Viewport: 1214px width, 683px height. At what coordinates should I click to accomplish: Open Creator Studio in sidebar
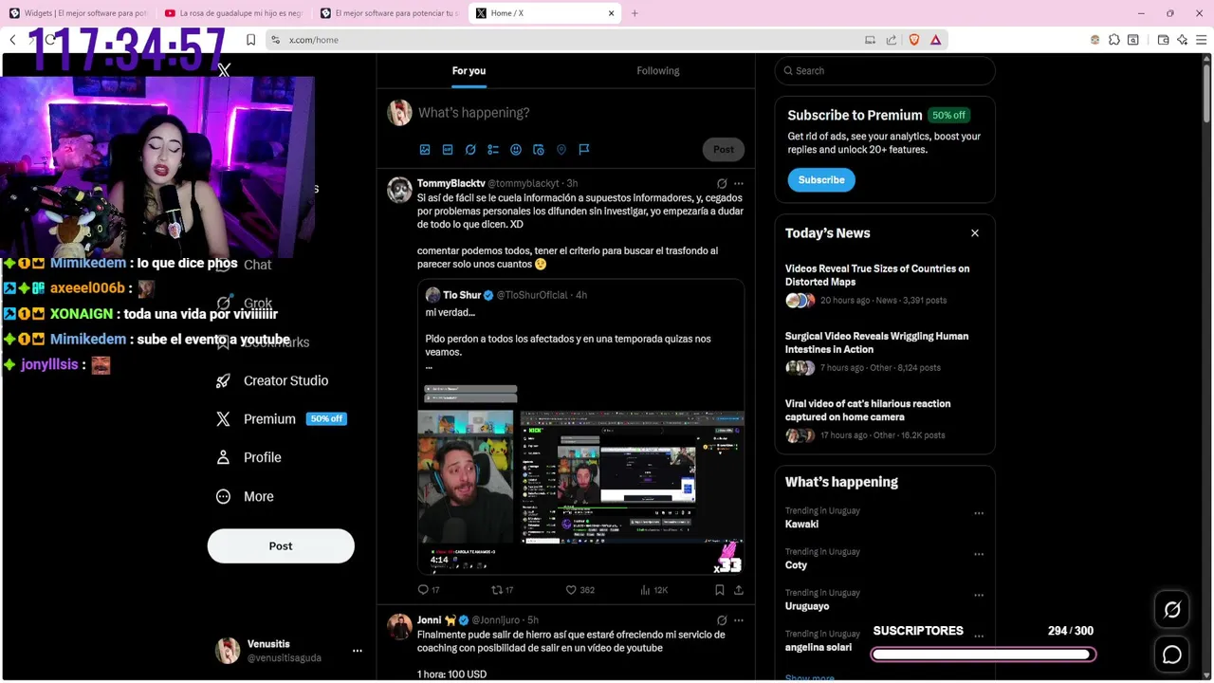pyautogui.click(x=272, y=380)
